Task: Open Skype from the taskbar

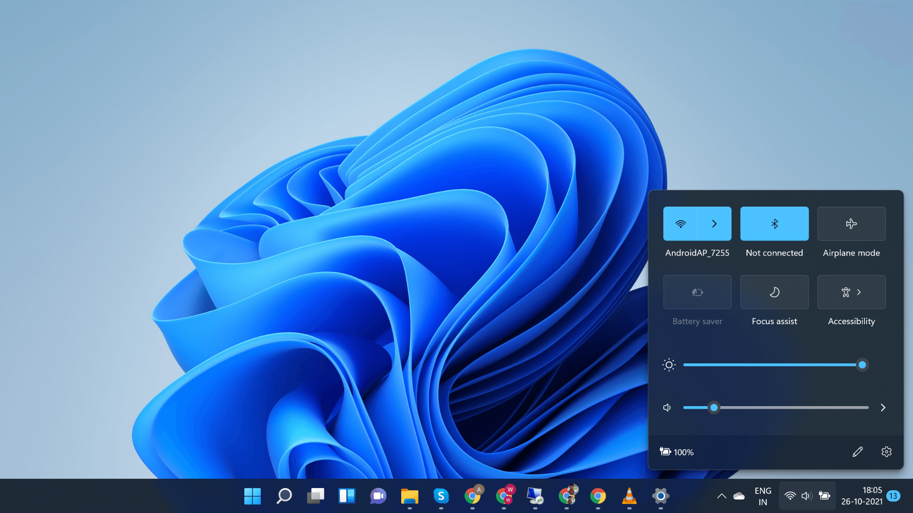Action: [441, 496]
